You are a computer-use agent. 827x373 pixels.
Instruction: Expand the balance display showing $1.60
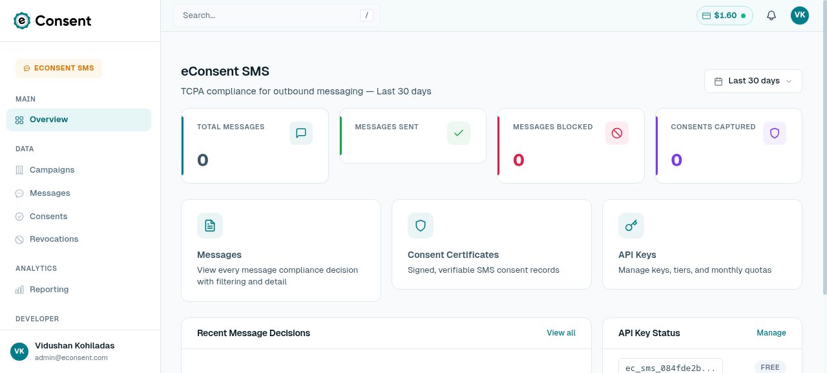coord(724,15)
